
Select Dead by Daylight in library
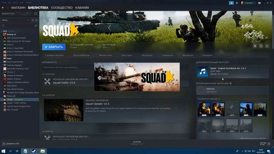pos(14,65)
